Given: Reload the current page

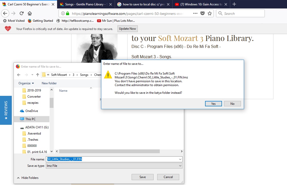Looking at the screenshot, I should 22,13.
